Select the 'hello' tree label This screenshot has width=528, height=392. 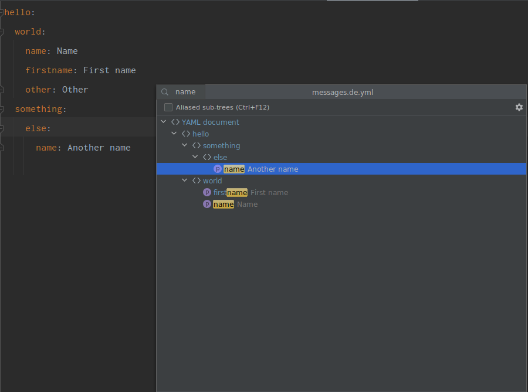click(x=201, y=134)
